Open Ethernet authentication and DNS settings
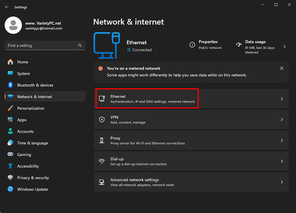The image size is (296, 213). 191,99
